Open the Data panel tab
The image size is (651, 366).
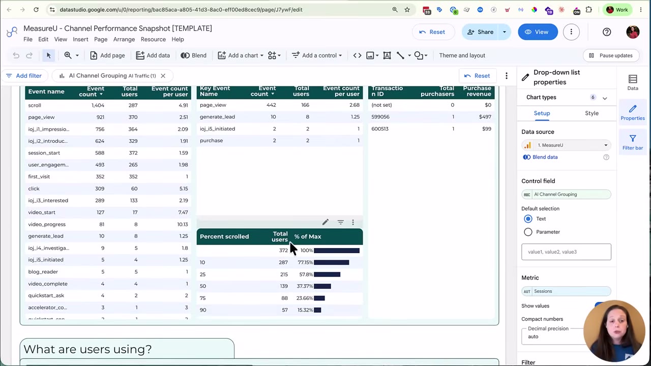(633, 82)
